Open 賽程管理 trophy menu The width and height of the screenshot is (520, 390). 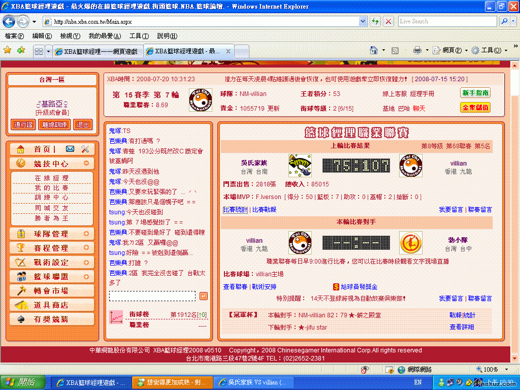pyautogui.click(x=52, y=248)
